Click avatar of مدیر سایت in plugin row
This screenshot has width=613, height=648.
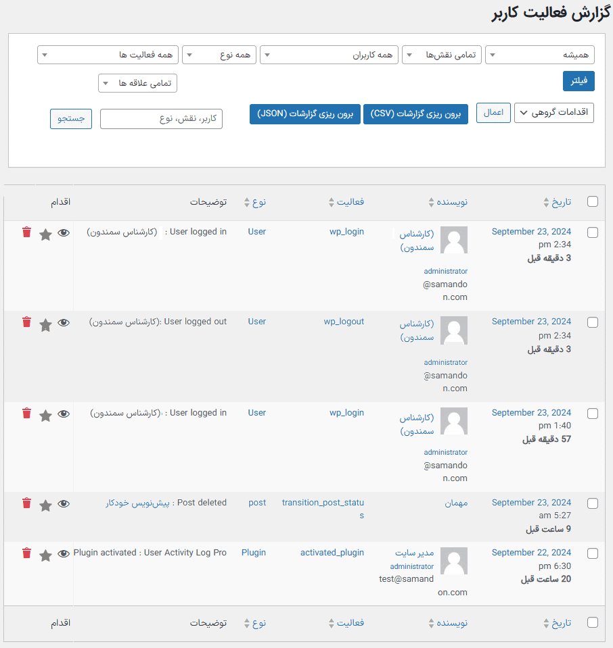(453, 561)
